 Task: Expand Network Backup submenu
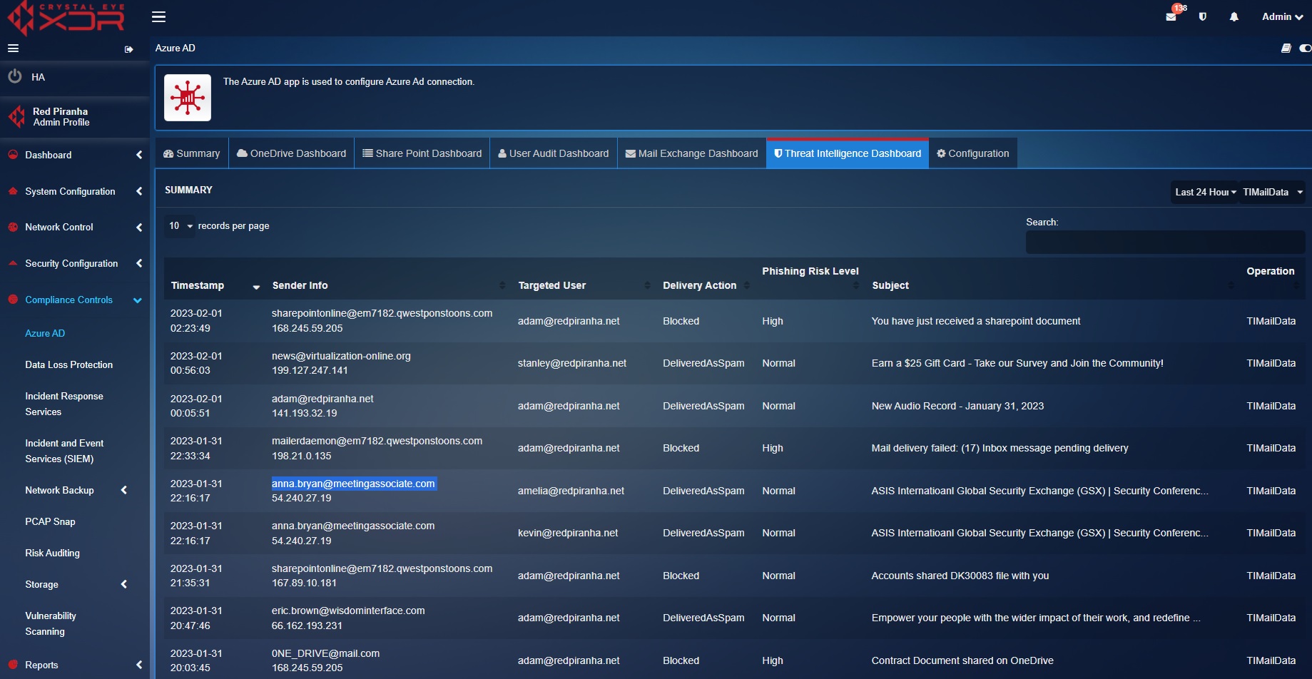(76, 490)
